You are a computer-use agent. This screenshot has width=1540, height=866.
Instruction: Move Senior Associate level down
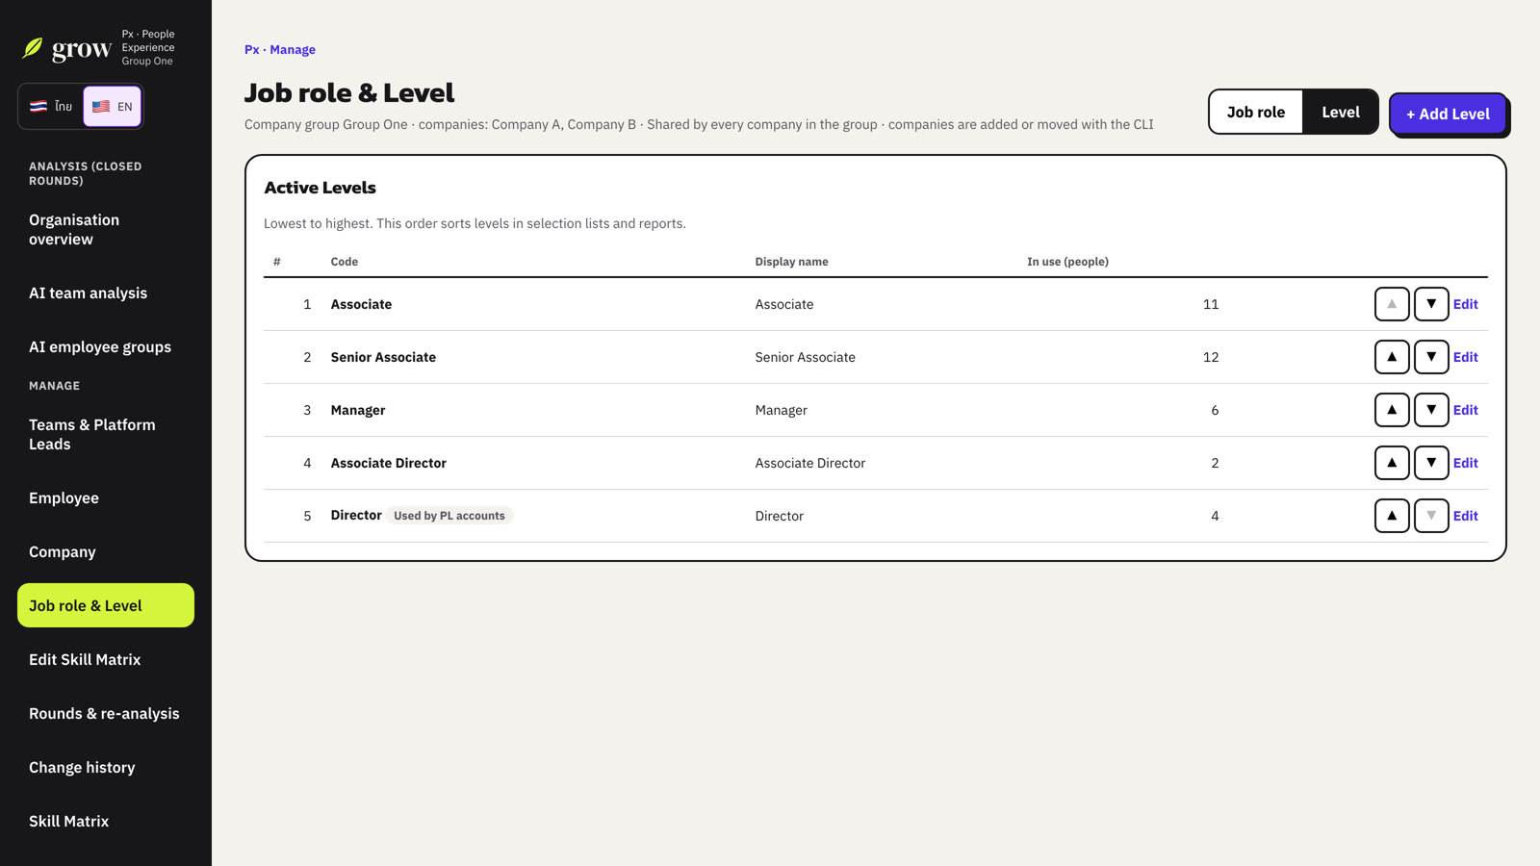point(1431,357)
